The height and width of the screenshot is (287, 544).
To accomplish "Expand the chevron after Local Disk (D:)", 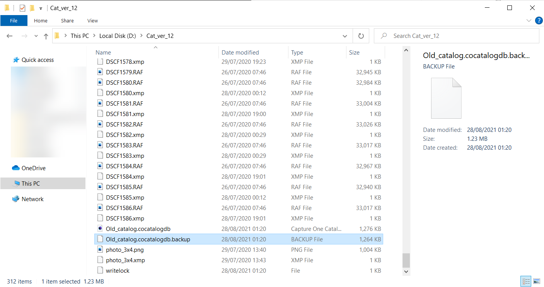I will 141,36.
